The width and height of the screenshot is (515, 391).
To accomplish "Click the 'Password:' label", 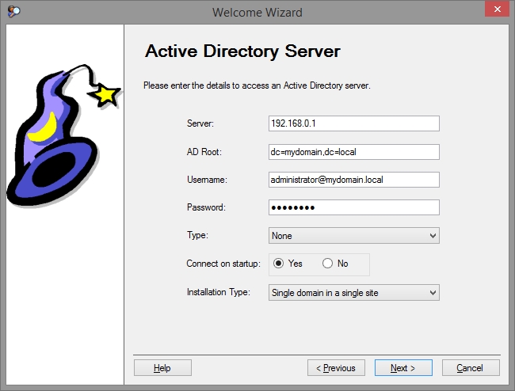I will [206, 207].
